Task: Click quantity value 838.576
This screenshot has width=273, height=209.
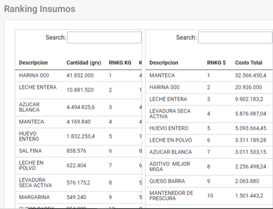Action: (x=76, y=151)
